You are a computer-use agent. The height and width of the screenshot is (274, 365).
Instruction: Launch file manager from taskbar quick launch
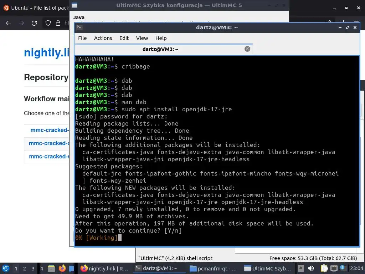pyautogui.click(x=51, y=268)
